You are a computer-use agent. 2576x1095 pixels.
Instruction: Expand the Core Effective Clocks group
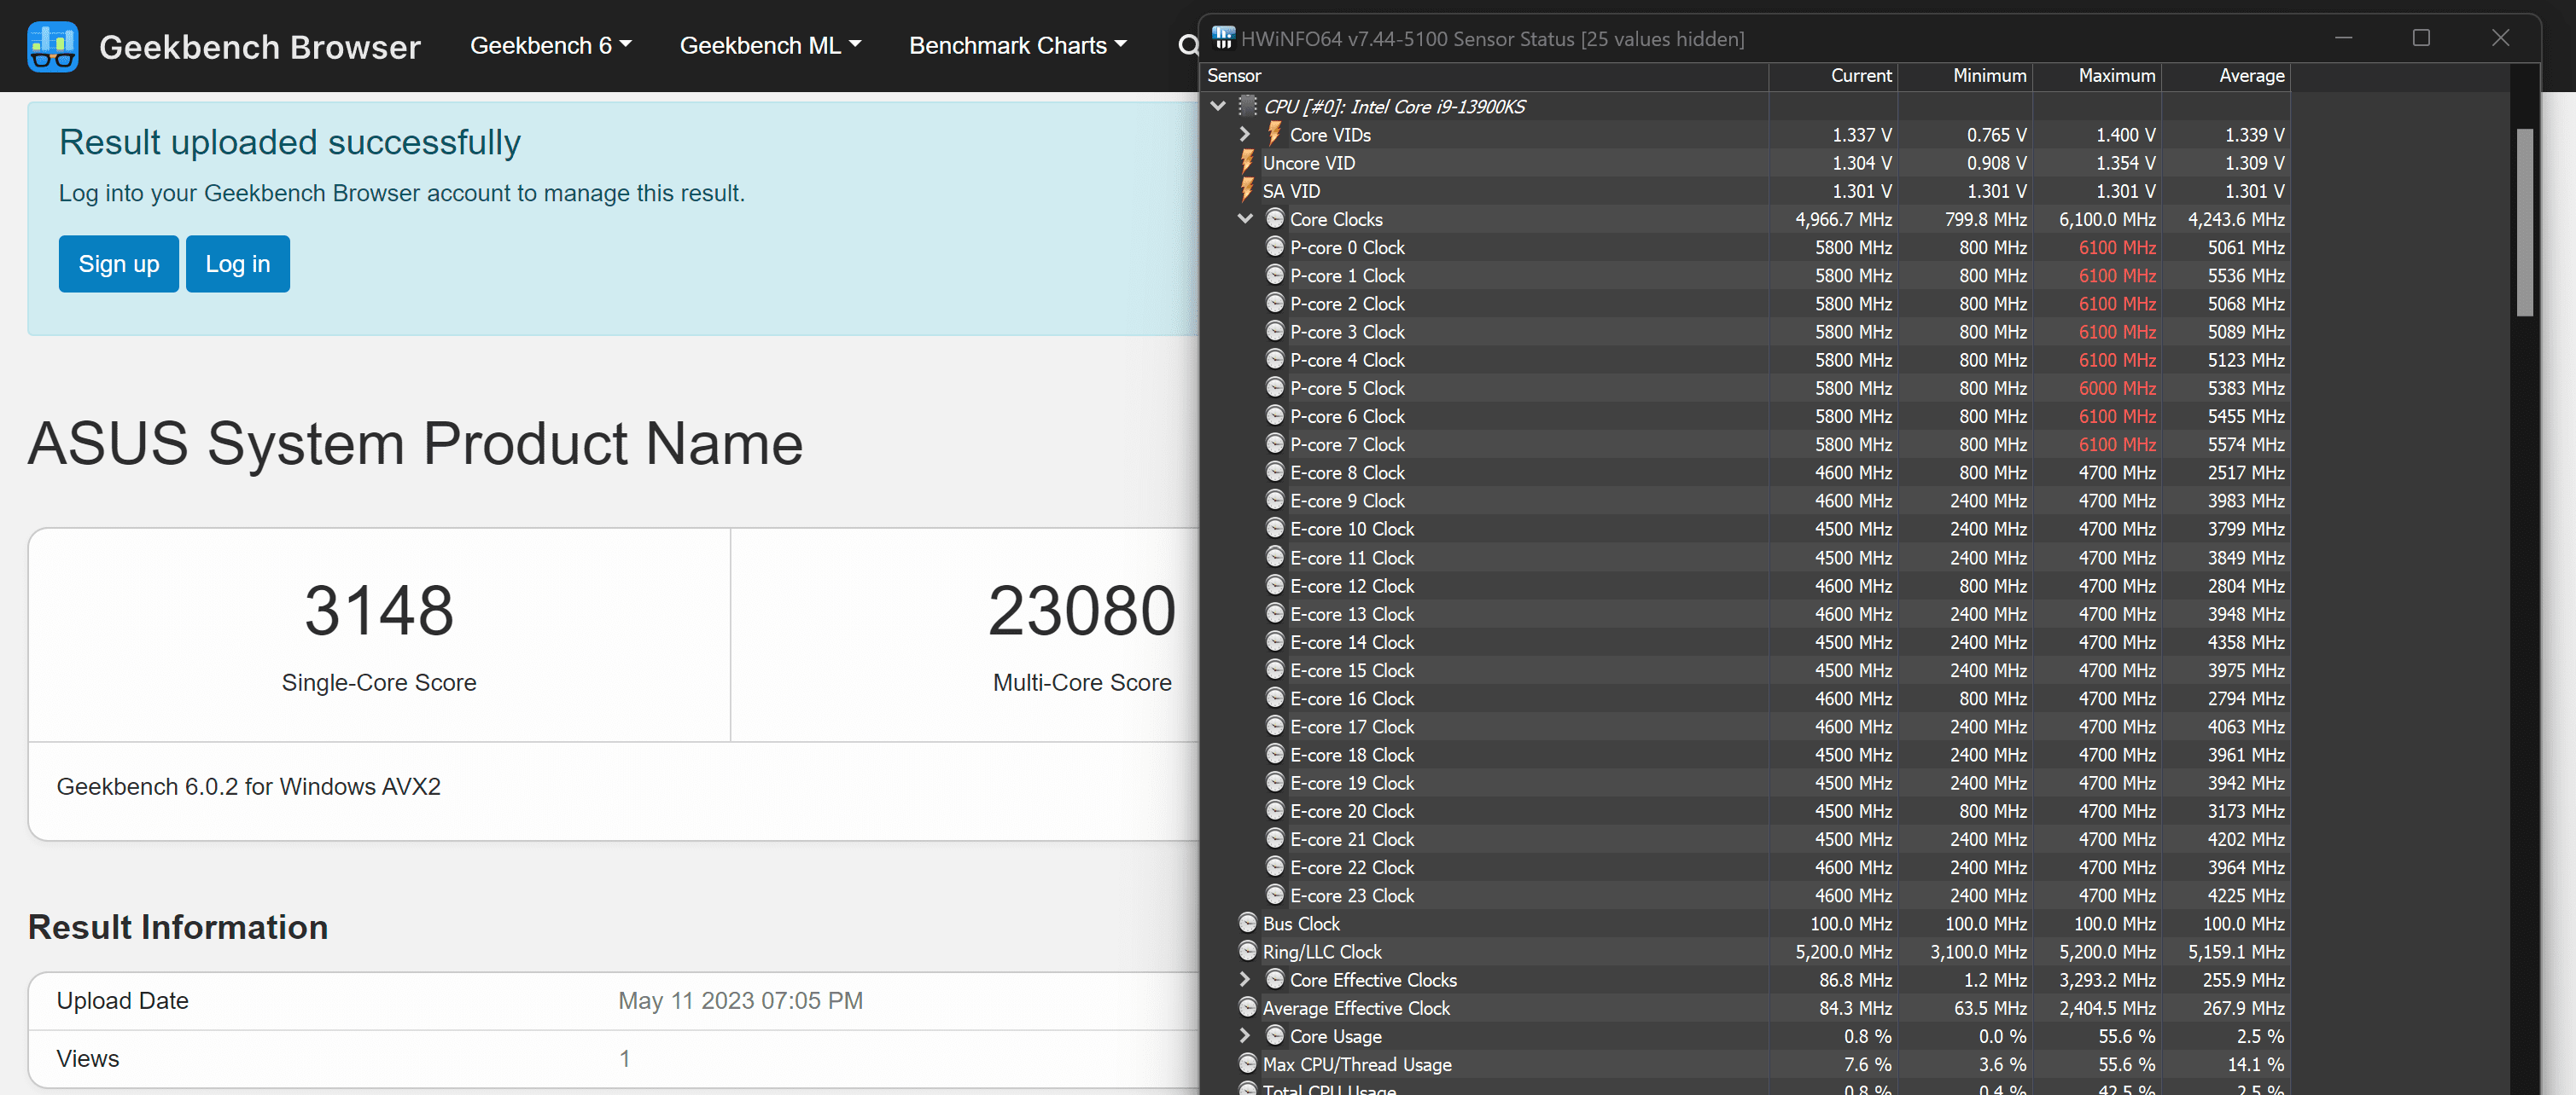point(1245,979)
